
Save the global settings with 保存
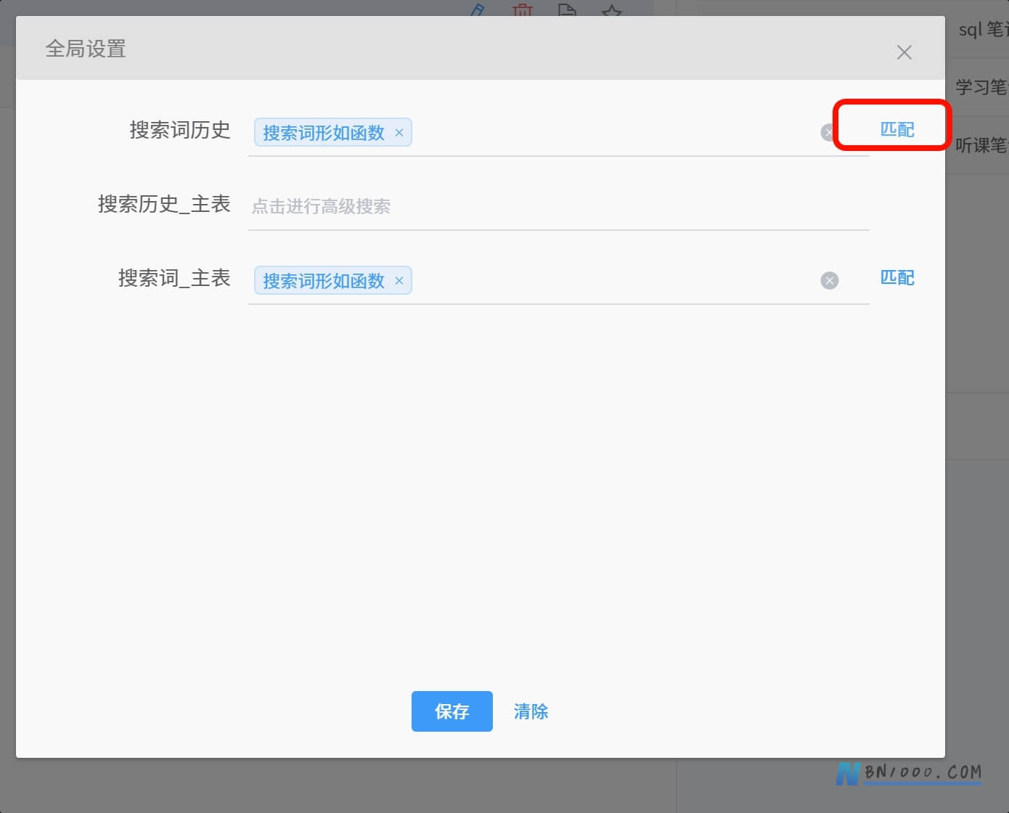(452, 711)
